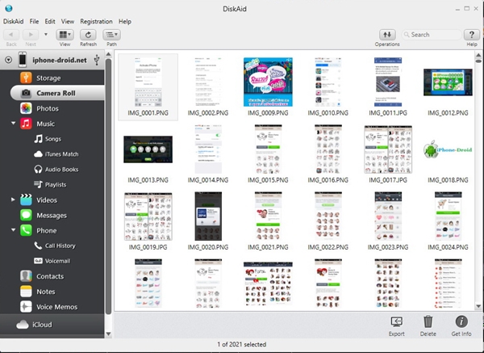Click the Export icon
The width and height of the screenshot is (484, 353).
tap(397, 321)
